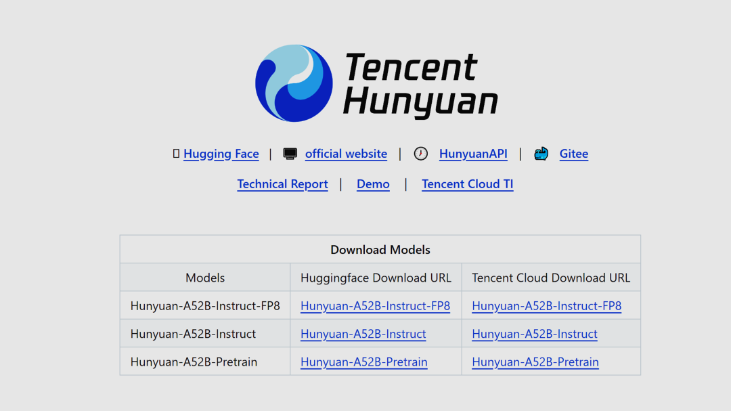Open Huggingface Hunyuan-A52B-Instruct download link
This screenshot has height=411, width=731.
click(x=363, y=334)
